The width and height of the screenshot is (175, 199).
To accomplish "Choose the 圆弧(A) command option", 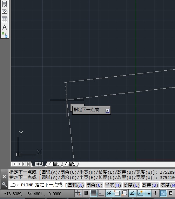I will (x=76, y=185).
